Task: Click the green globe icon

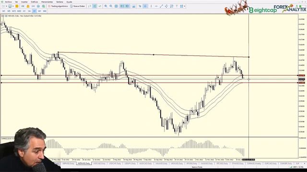Action: [x=44, y=6]
